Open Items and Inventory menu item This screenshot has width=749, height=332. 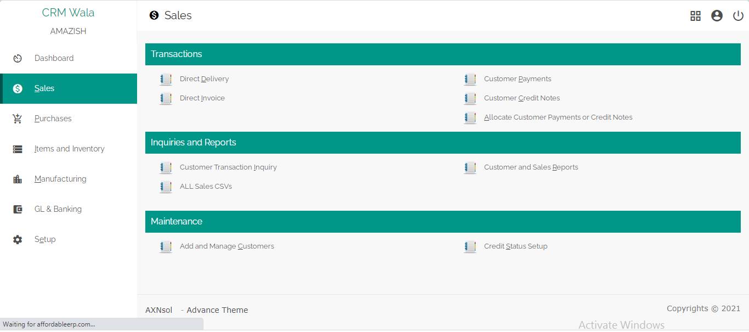tap(69, 149)
